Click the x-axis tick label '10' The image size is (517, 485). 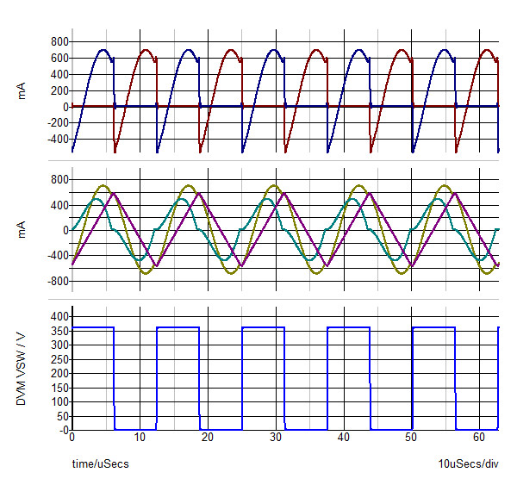pos(140,438)
